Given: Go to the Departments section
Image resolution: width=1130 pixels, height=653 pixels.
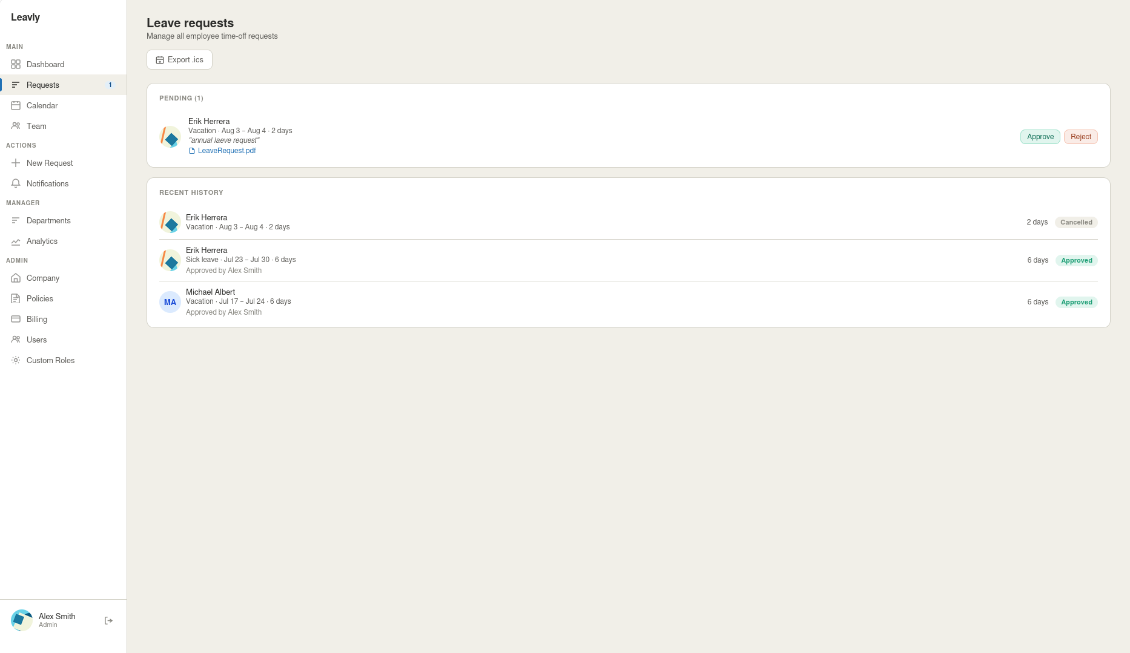Looking at the screenshot, I should 63,220.
